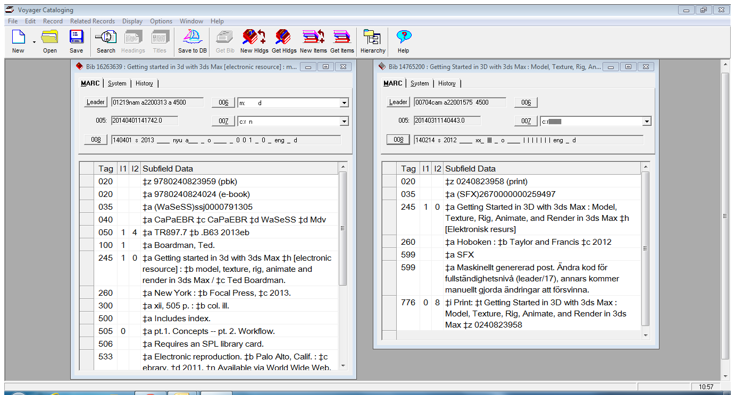Screen dimensions: 735x395
Task: Open the Hierarchy view icon
Action: coord(373,41)
